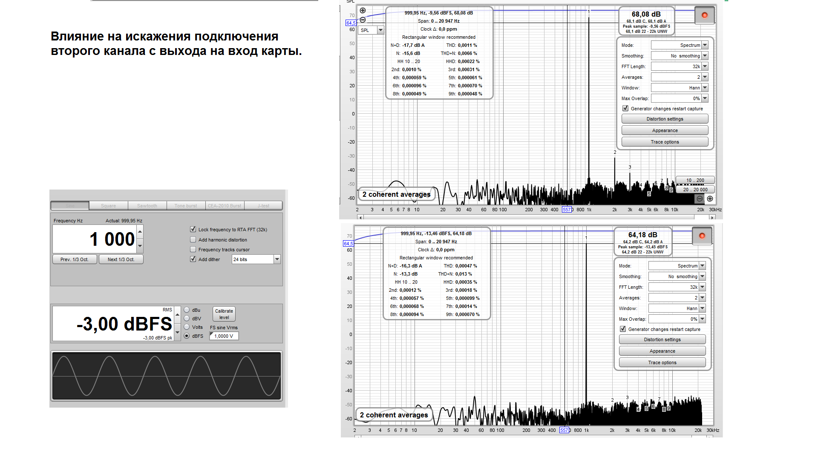The height and width of the screenshot is (460, 818).
Task: Click the FS sine Vrms voltage field
Action: click(224, 336)
